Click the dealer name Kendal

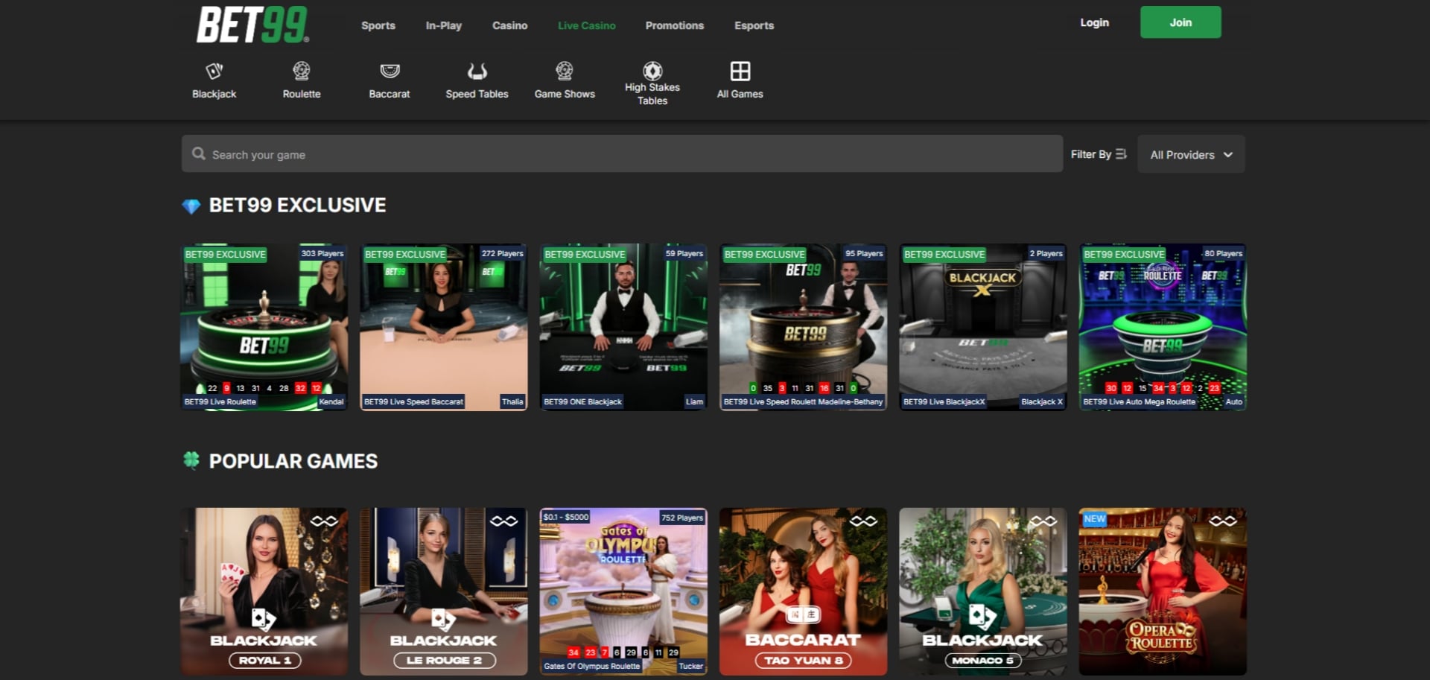331,401
